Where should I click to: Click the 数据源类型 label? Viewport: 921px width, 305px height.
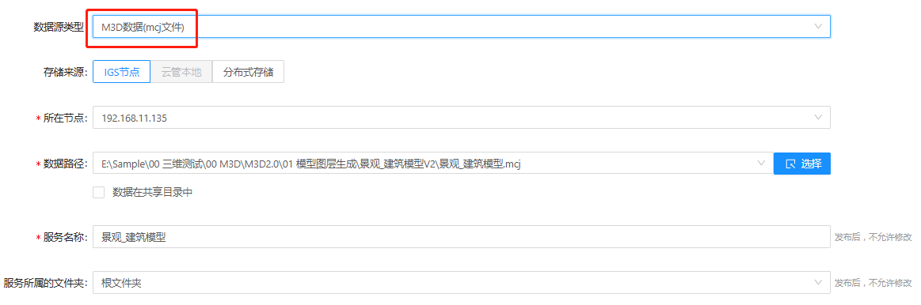pyautogui.click(x=58, y=26)
